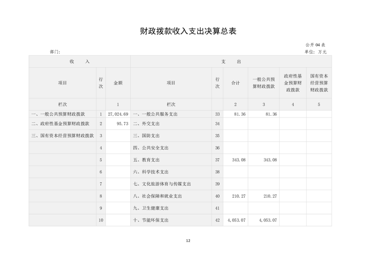This screenshot has height=265, width=376.
Task: Select the 一、一般公共服务支出 row label
Action: coord(155,114)
